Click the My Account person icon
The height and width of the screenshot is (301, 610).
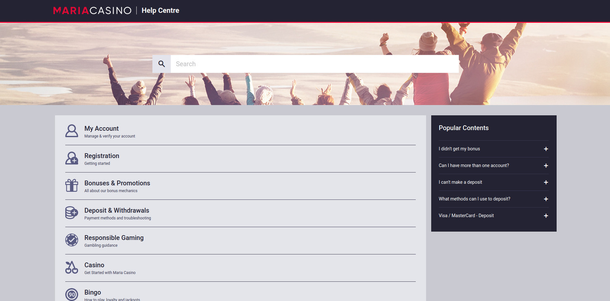(x=72, y=131)
